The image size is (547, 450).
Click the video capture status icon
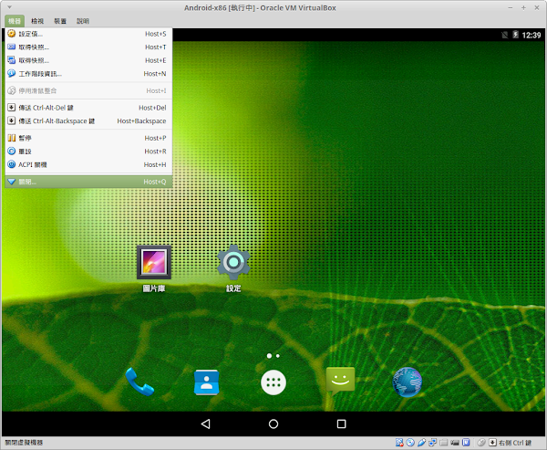point(455,443)
